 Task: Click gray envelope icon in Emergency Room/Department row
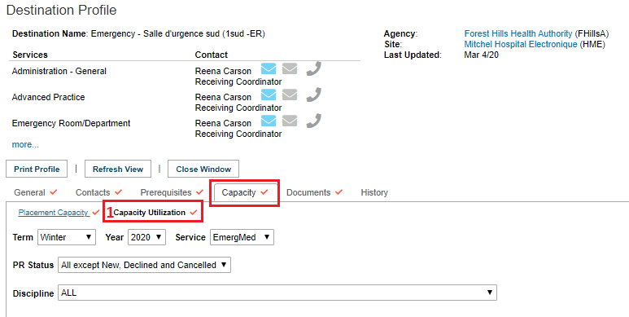coord(290,121)
